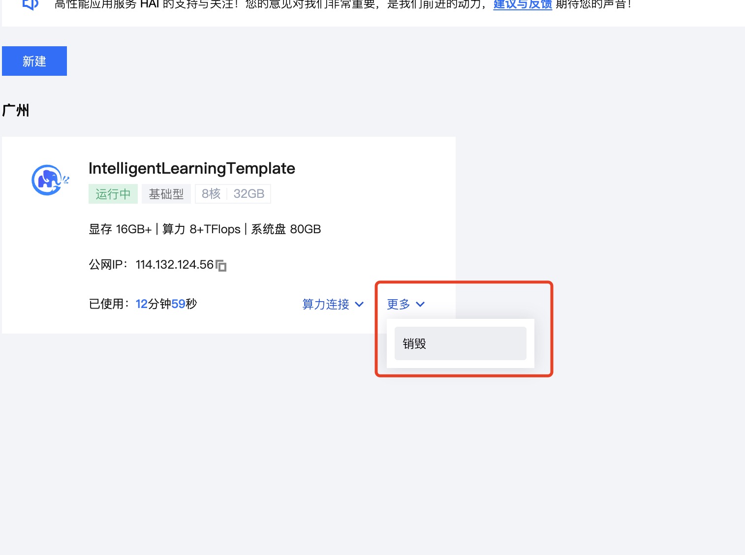Click the 新建 button
The width and height of the screenshot is (745, 555).
click(34, 61)
